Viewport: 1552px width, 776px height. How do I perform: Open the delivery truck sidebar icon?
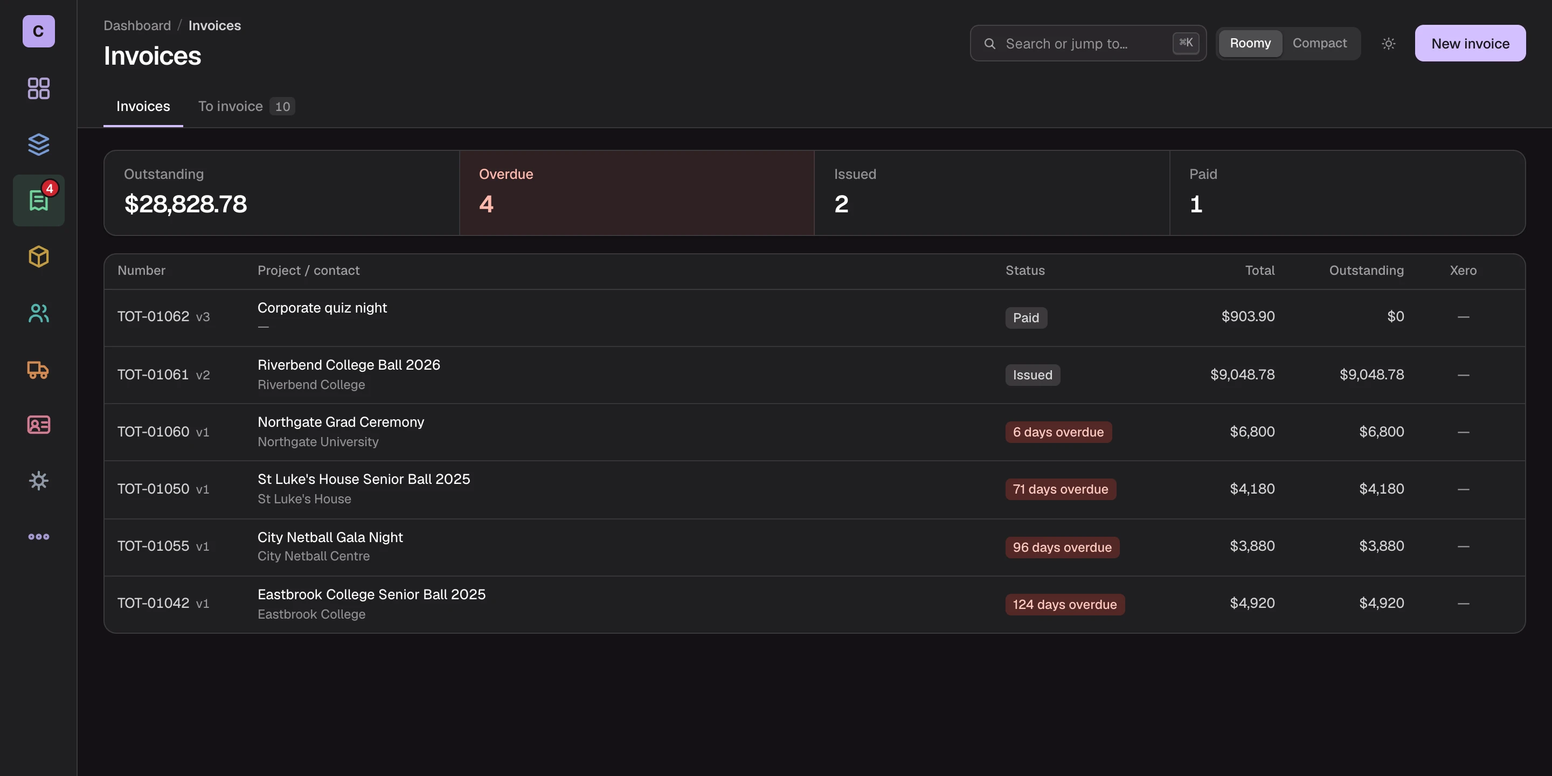coord(39,369)
